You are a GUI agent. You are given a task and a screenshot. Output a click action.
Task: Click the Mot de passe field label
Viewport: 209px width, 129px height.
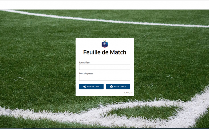click(86, 73)
